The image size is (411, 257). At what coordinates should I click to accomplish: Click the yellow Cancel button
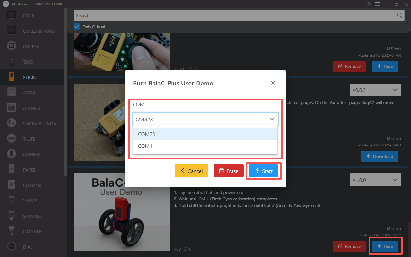point(191,171)
